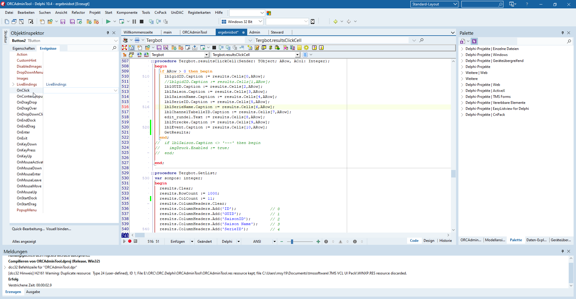Image resolution: width=576 pixels, height=299 pixels.
Task: Collapse the resultsClickCell procedure fold marker
Action: pyautogui.click(x=152, y=61)
